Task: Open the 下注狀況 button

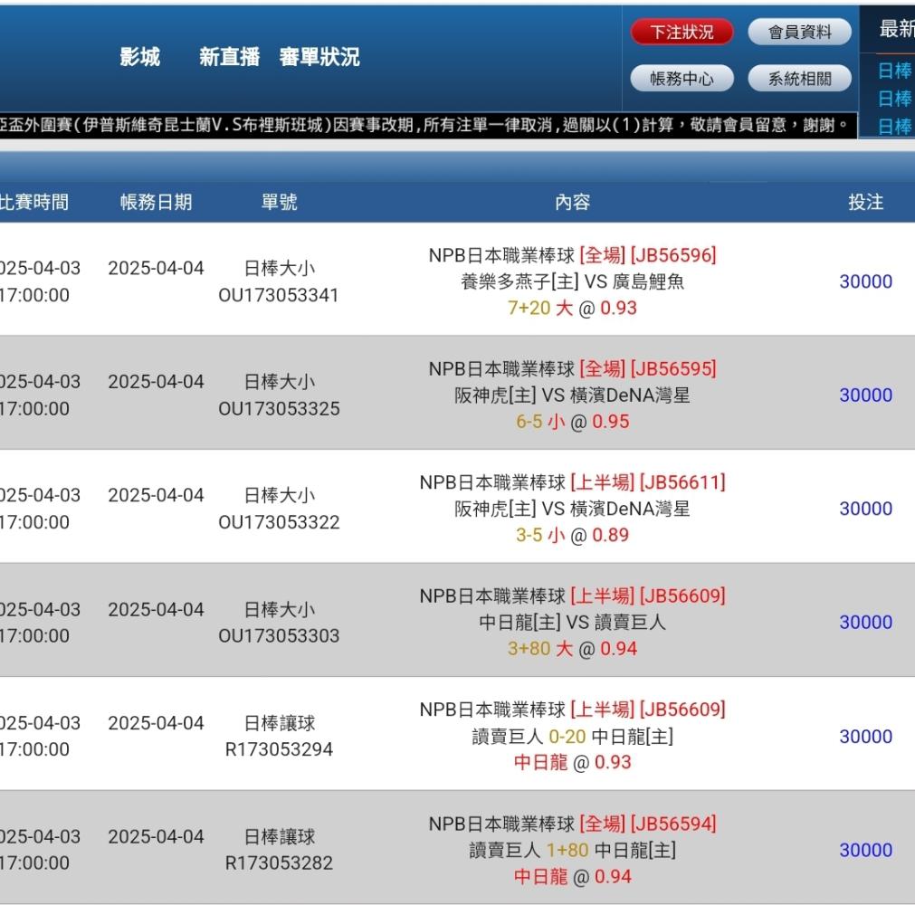Action: (681, 32)
